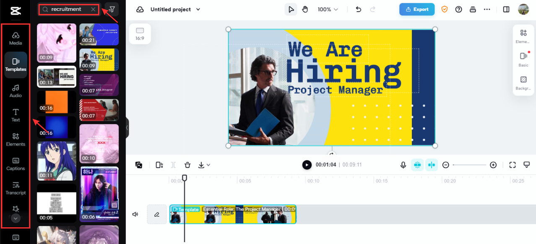Change the 16:9 aspect ratio

140,33
